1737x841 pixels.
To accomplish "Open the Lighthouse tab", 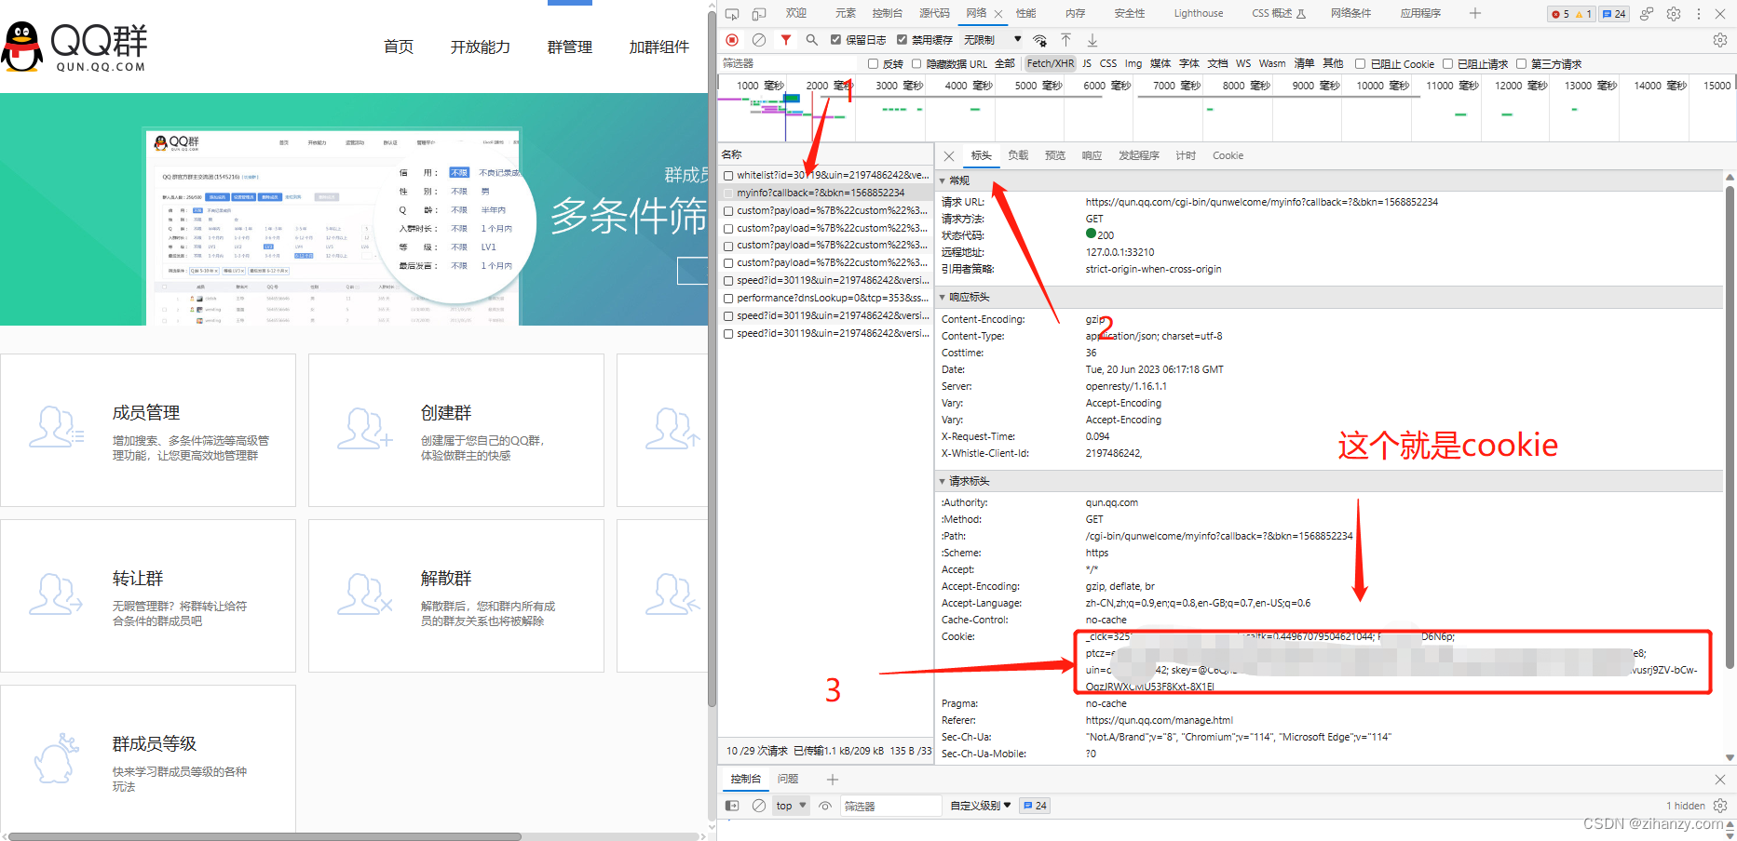I will pos(1199,13).
